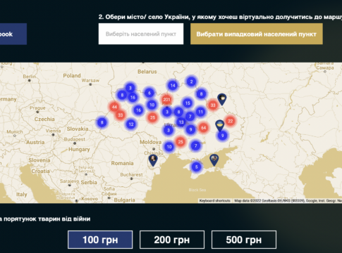This screenshot has height=253, width=342.
Task: Select the dark pin beside red 33
Action: coord(222,99)
